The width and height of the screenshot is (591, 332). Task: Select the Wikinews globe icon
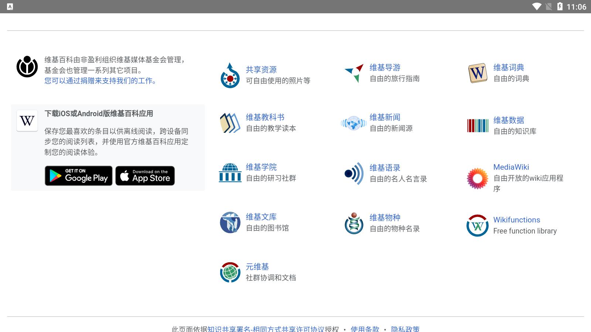coord(353,123)
